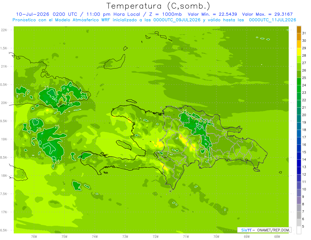Click the title 'Temperatura (C,somb.)'
Screen dimensions: 311x240
158,6
